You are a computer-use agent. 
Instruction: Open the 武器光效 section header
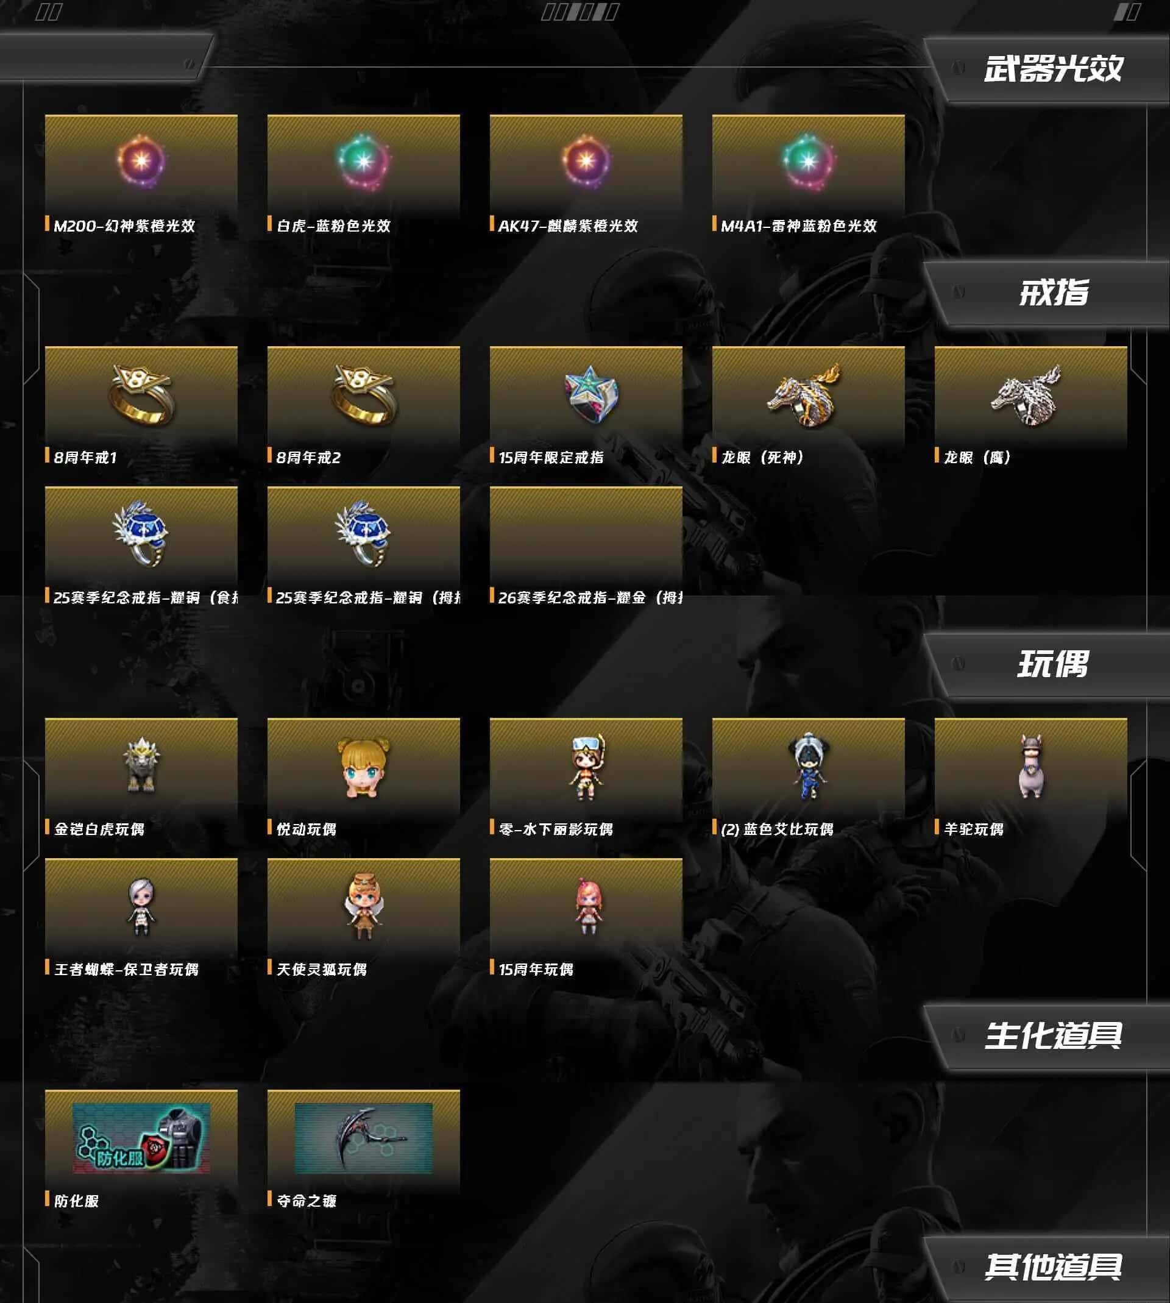pyautogui.click(x=1053, y=69)
